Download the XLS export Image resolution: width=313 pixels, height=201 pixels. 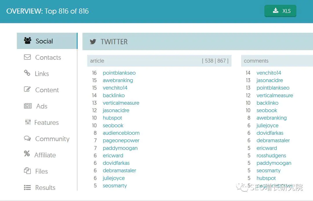[x=280, y=11]
